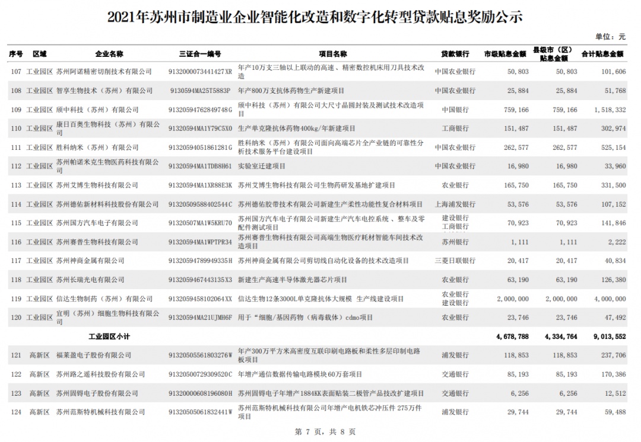Select company name 苏州神商金属有限公司 in row 117

[90, 261]
